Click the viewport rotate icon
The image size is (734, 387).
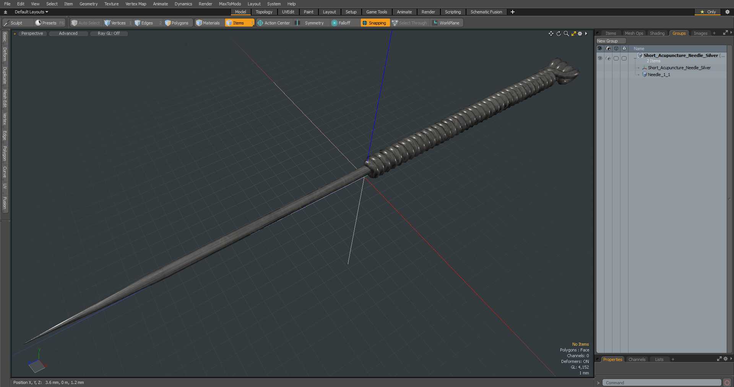click(x=559, y=34)
